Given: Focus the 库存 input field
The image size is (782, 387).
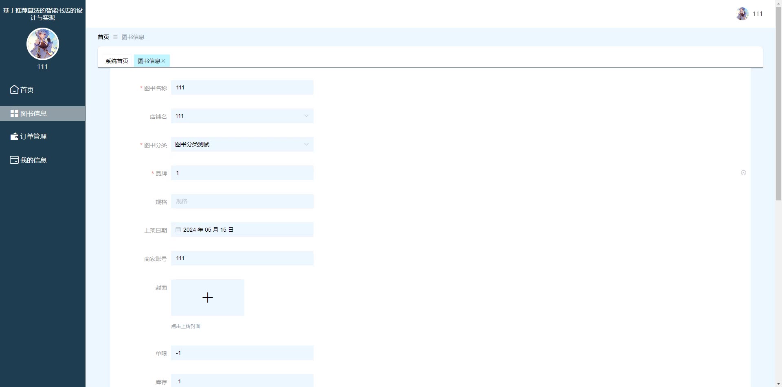Looking at the screenshot, I should [242, 381].
